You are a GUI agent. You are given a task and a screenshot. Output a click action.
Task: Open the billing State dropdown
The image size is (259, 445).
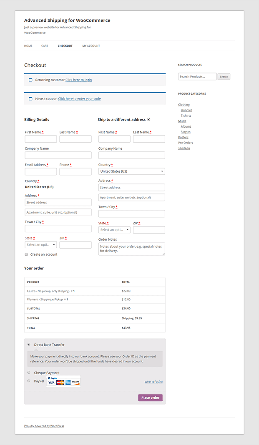point(40,244)
